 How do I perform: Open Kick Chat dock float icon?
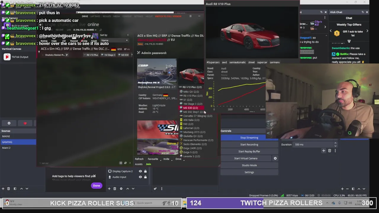click(363, 12)
